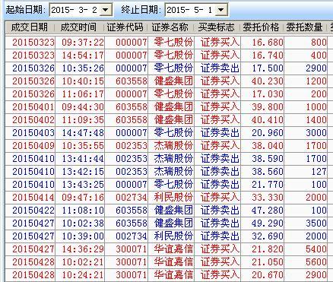Image resolution: width=333 pixels, height=282 pixels.
Task: Click the 证券代码 column header
Action: pyautogui.click(x=125, y=27)
